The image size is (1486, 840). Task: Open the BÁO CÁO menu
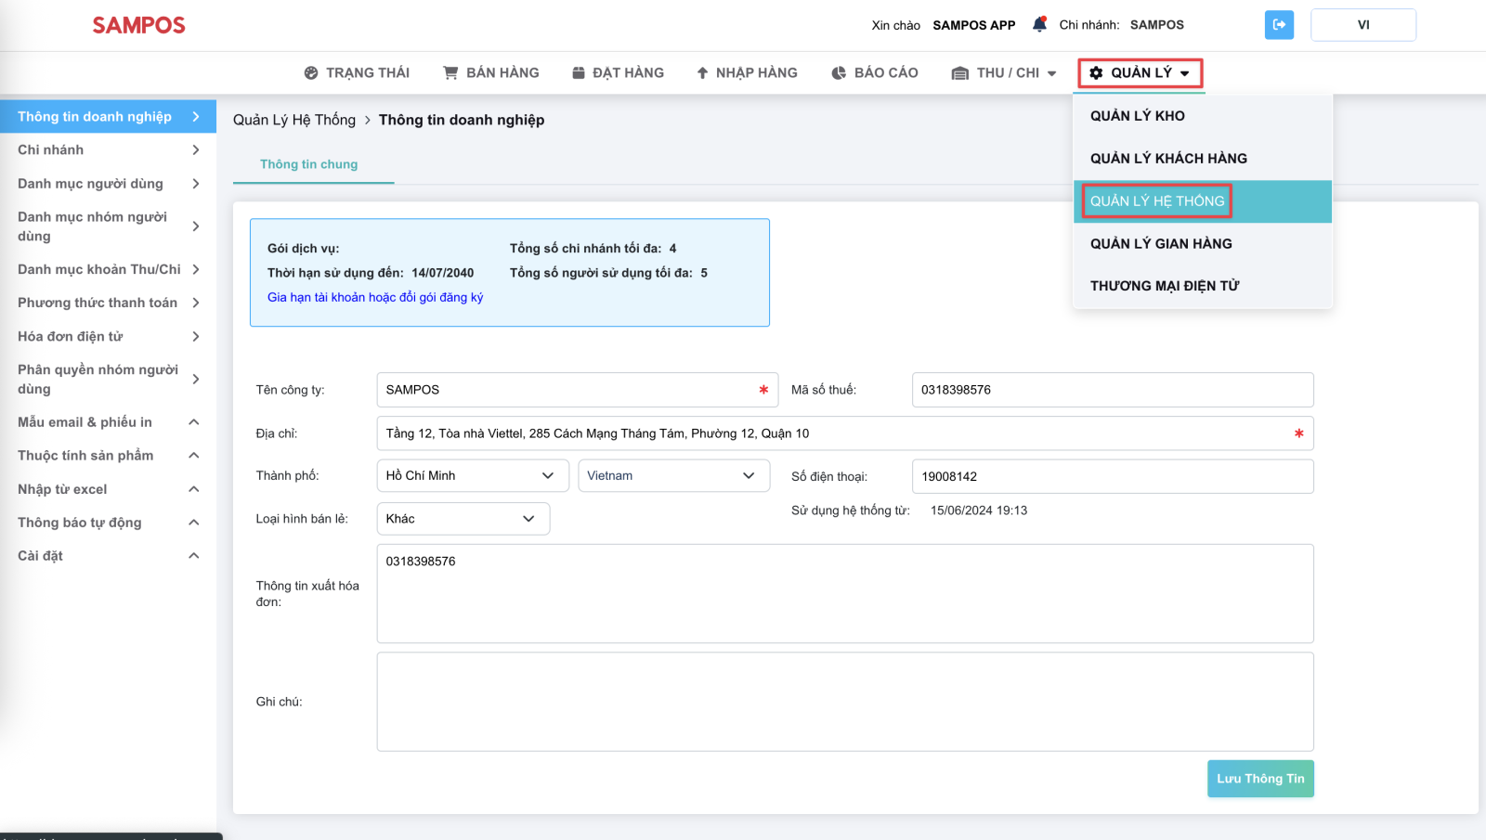pos(875,72)
